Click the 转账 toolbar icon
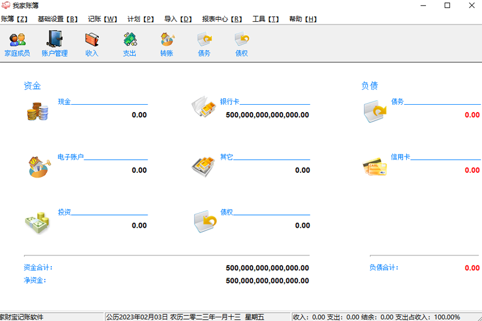The width and height of the screenshot is (482, 321). tap(167, 45)
